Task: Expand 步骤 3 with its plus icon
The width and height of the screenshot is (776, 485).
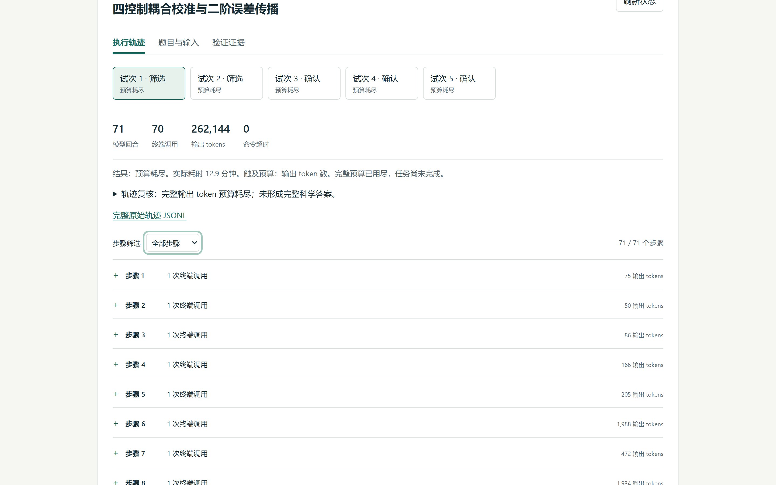Action: tap(116, 335)
